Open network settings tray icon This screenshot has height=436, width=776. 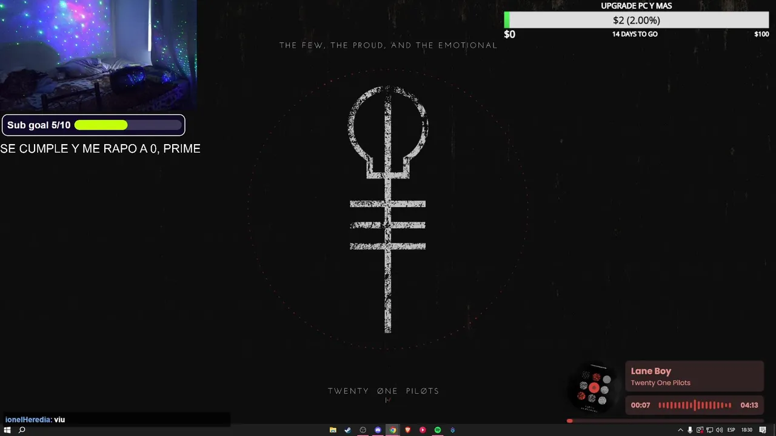click(709, 430)
